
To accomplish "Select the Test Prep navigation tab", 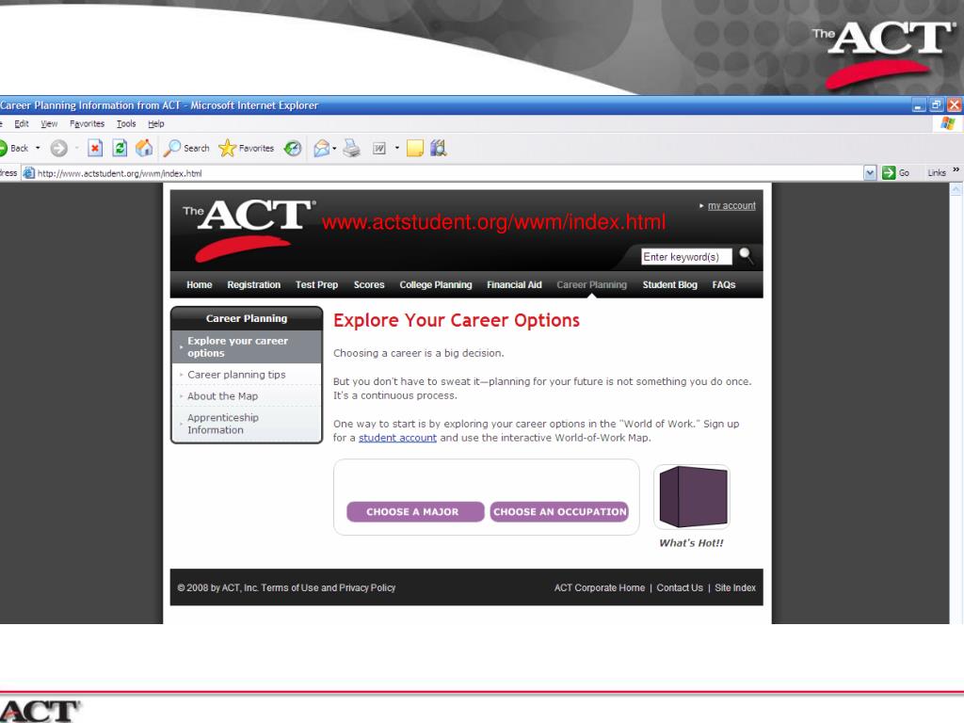I will 316,284.
